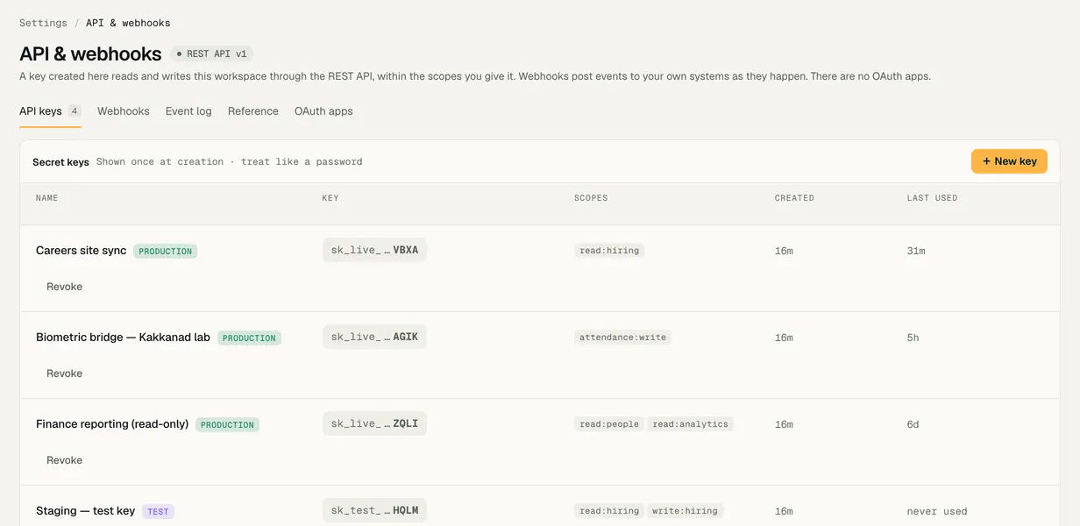Click the read:people scope chip
The height and width of the screenshot is (526, 1080).
[x=609, y=423]
